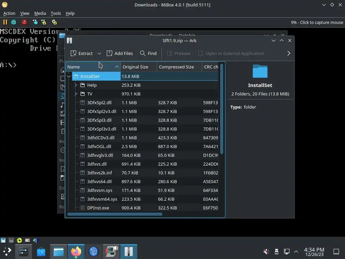Screen dimensions: 345x259
Task: Select file 3DfxSpl2.dll
Action: pyautogui.click(x=142, y=103)
